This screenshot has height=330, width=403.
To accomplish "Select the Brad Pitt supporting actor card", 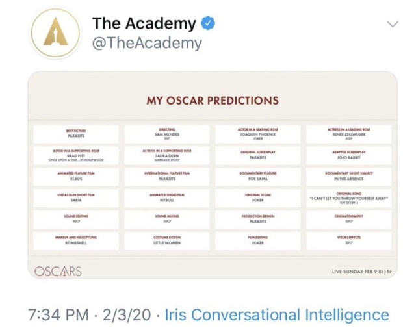I will point(76,155).
